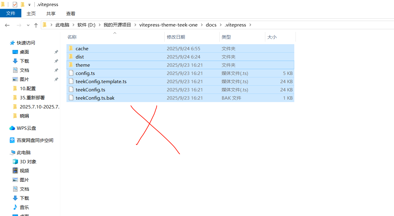This screenshot has width=394, height=216.
Task: Select 3D 对象 under 此电脑
Action: (28, 161)
